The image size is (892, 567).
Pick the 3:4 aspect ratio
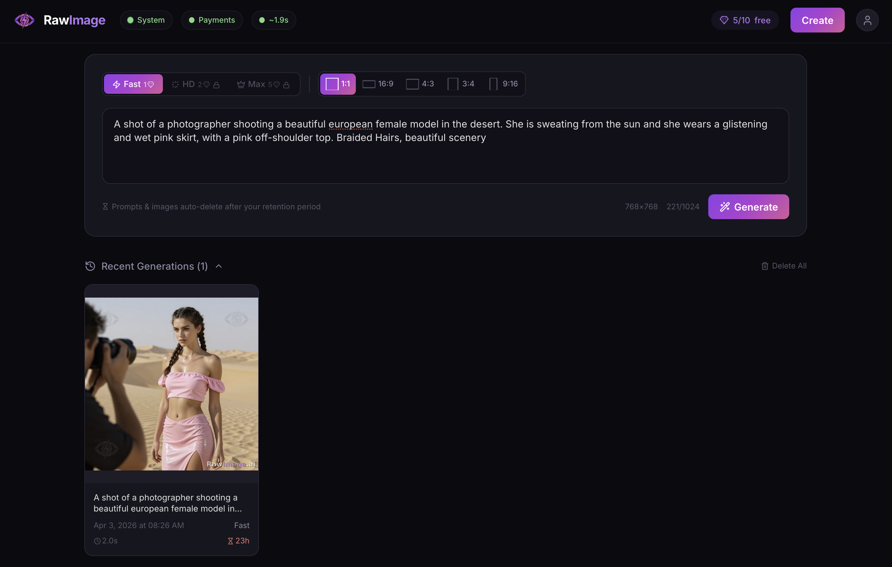coord(461,84)
